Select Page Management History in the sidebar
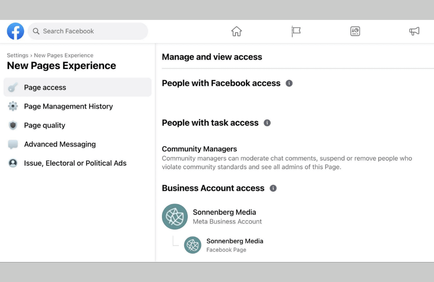 (68, 106)
